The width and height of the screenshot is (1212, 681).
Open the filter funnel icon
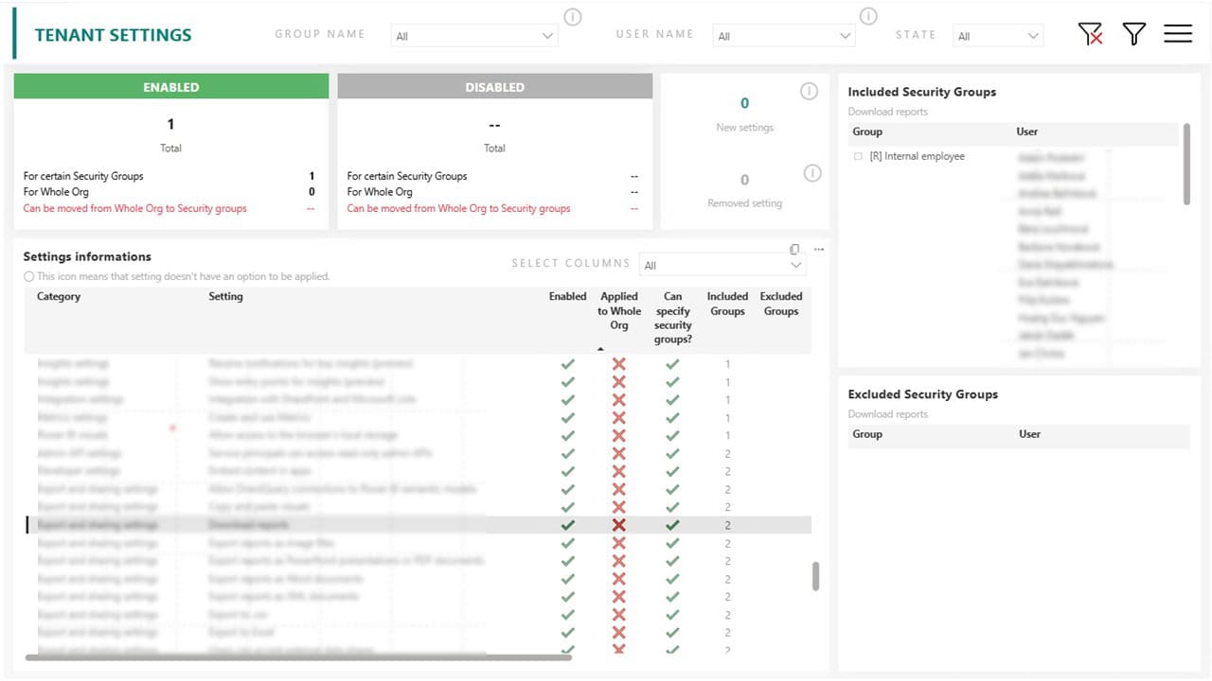point(1133,34)
